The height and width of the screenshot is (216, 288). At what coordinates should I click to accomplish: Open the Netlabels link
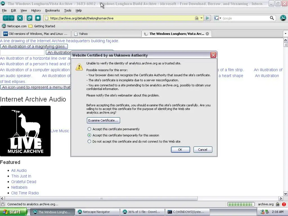19,187
